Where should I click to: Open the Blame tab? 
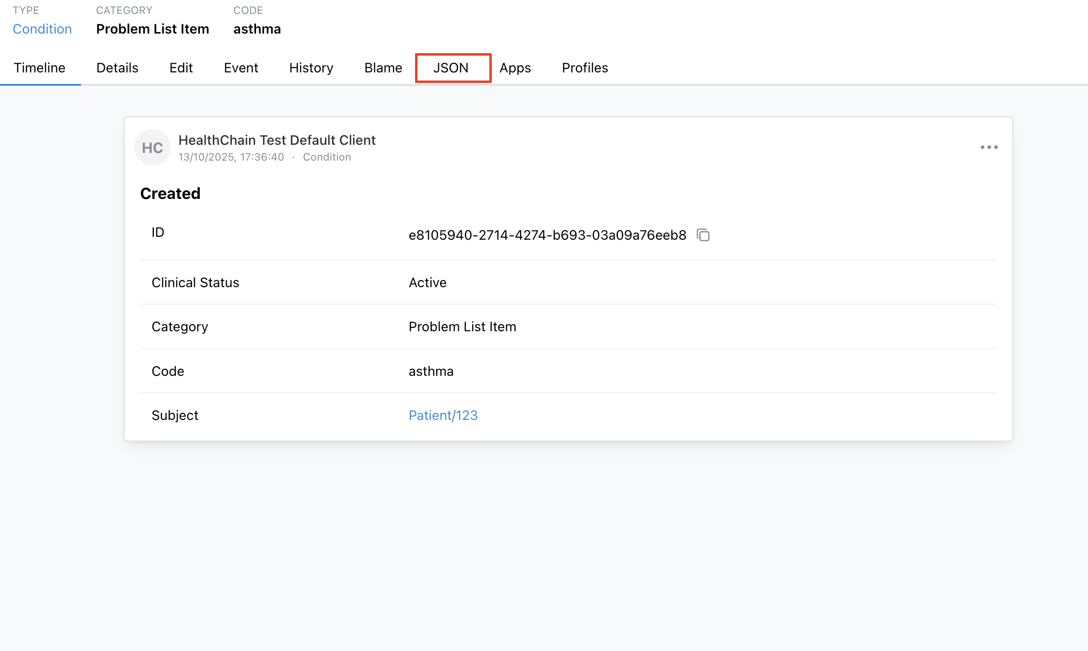point(383,68)
